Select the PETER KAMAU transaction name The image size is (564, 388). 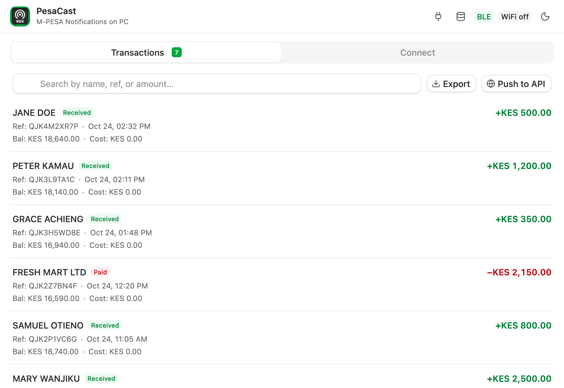coord(43,166)
